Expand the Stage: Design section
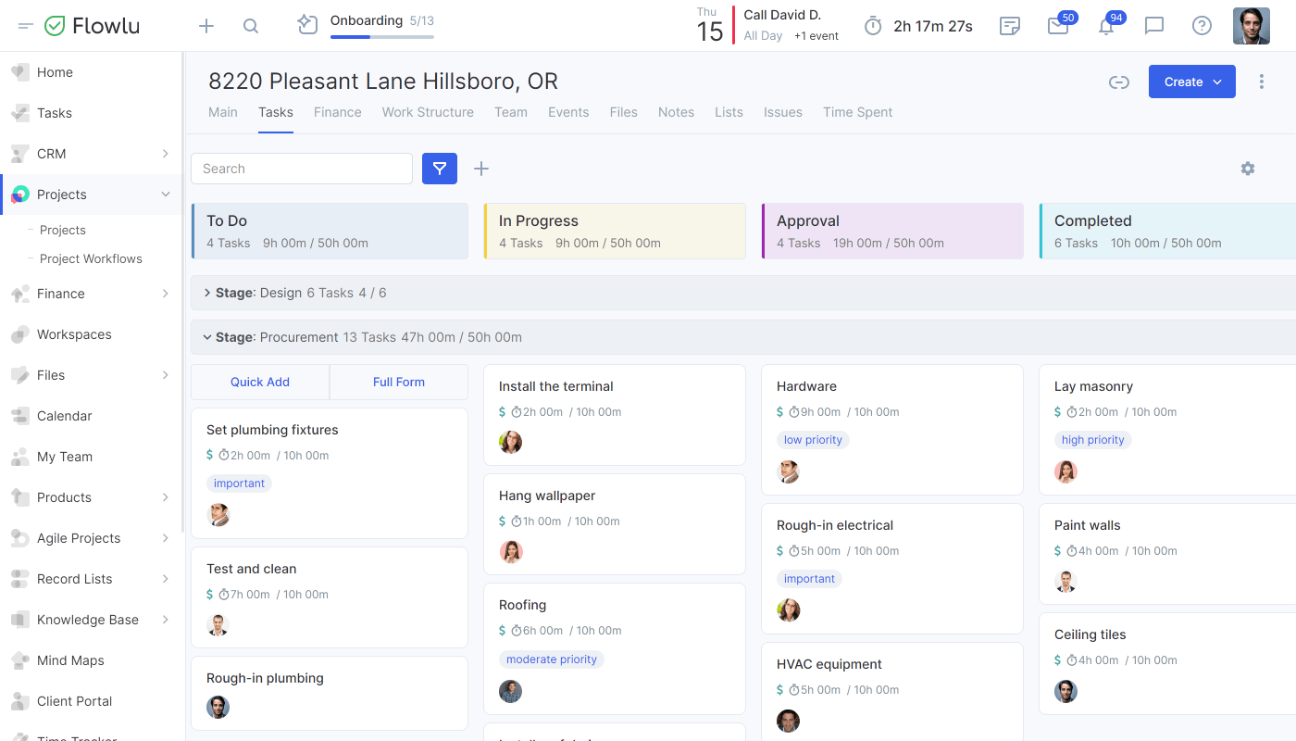The image size is (1296, 741). pyautogui.click(x=207, y=292)
